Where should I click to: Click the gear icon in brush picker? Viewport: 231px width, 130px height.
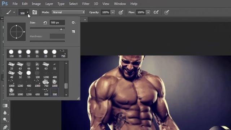(x=73, y=22)
